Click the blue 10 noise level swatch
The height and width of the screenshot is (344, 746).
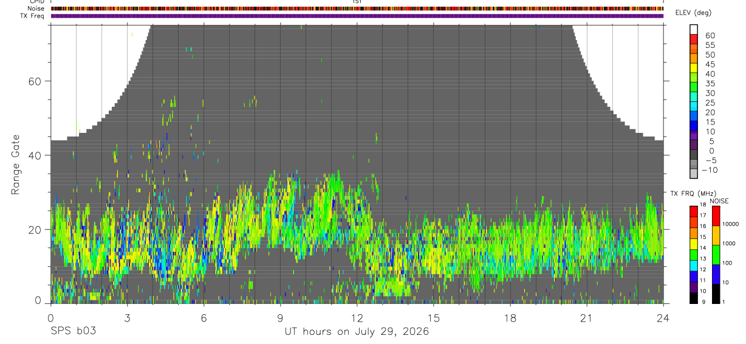coord(716,274)
